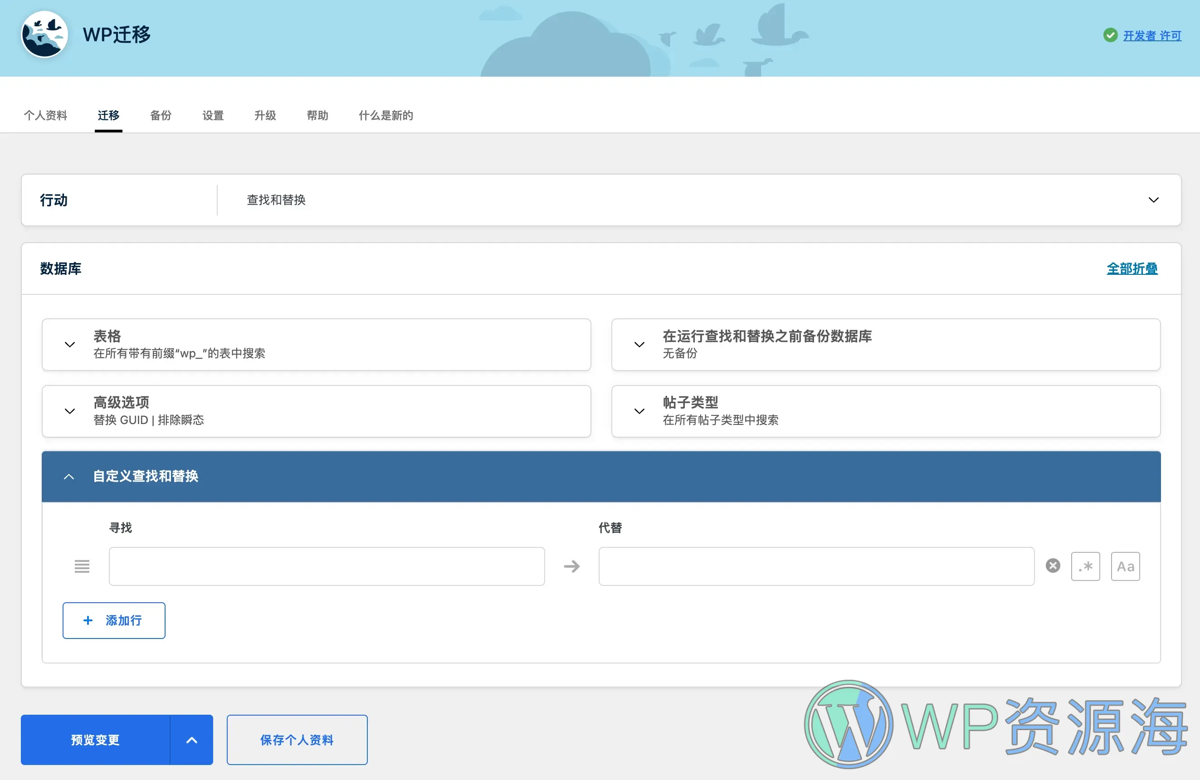Image resolution: width=1200 pixels, height=780 pixels.
Task: Toggle the regex .* option
Action: pos(1085,566)
